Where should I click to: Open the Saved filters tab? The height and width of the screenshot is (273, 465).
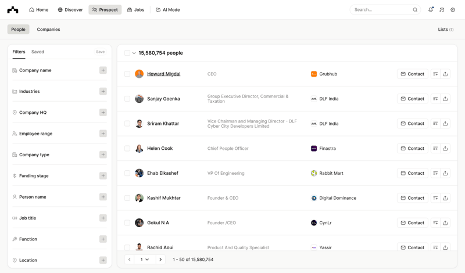38,52
